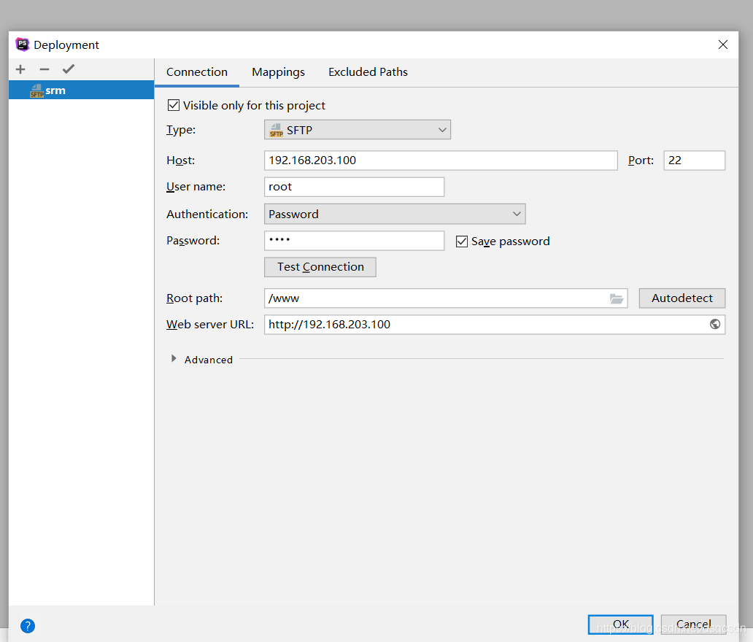Remove the selected server with minus icon
753x642 pixels.
[45, 69]
